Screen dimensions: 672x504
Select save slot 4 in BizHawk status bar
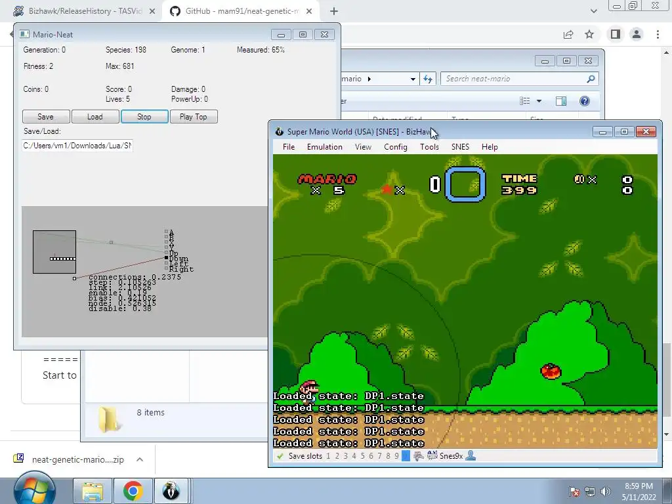[354, 456]
